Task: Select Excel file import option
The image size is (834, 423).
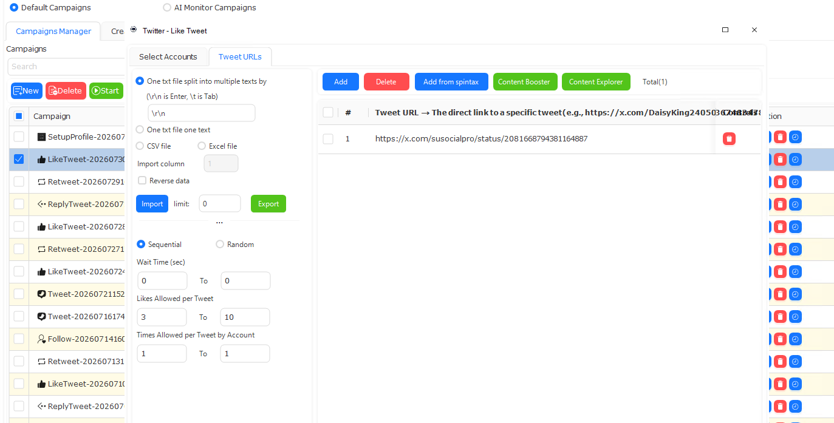Action: coord(202,146)
